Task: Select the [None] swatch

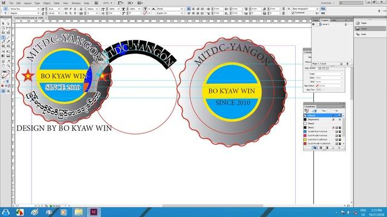Action: click(323, 115)
